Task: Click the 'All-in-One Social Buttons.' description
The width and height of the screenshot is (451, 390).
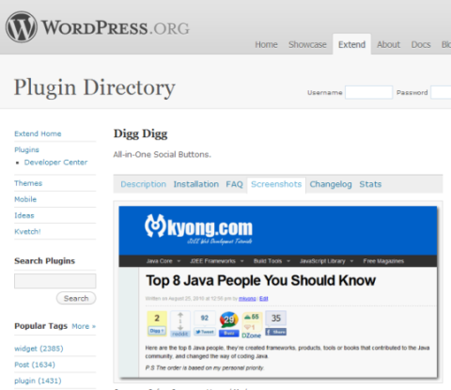Action: (x=163, y=154)
